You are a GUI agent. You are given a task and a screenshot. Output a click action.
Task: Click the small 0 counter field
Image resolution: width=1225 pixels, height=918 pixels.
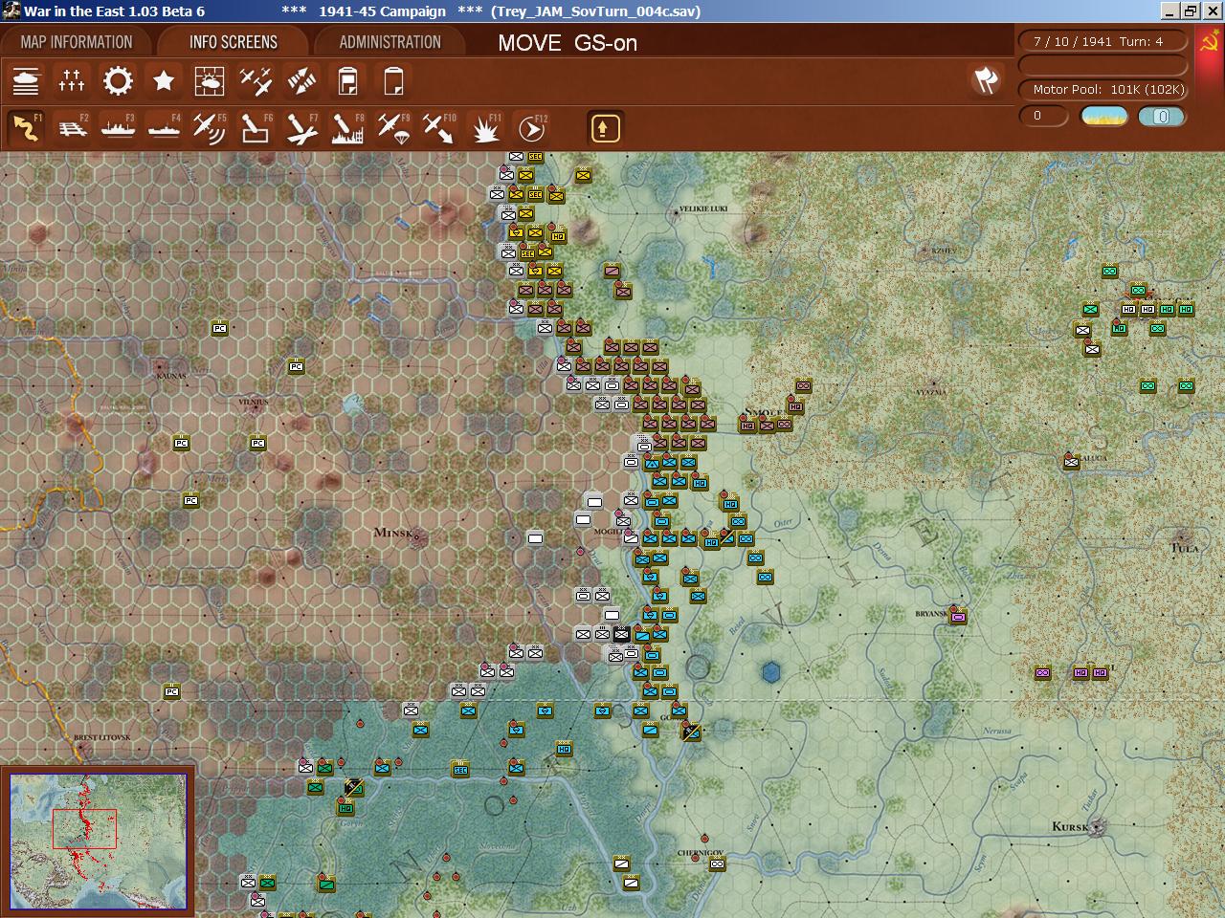pos(1044,116)
